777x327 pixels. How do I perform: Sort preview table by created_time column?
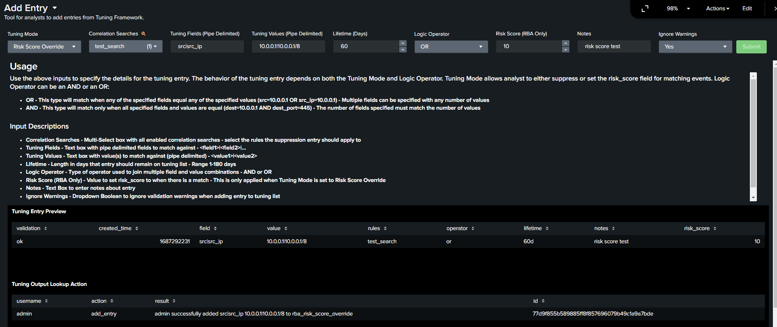tap(118, 228)
